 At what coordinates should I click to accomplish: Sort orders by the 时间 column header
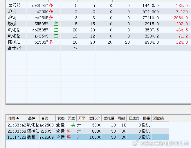click(x=16, y=118)
